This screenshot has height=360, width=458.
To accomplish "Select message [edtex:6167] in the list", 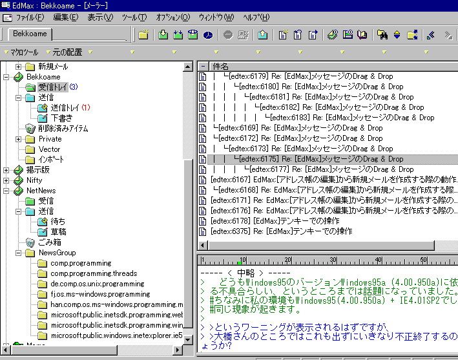I will click(334, 180).
